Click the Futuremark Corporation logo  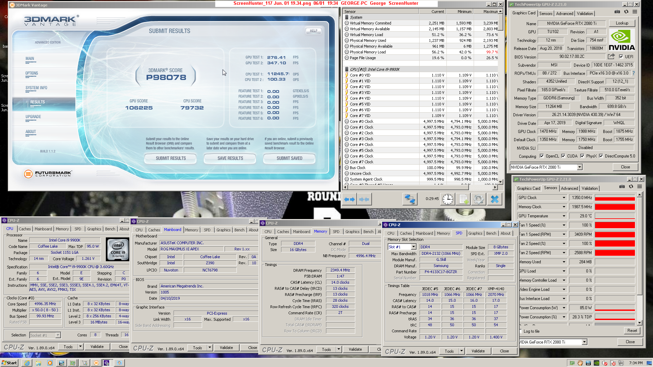[x=48, y=174]
